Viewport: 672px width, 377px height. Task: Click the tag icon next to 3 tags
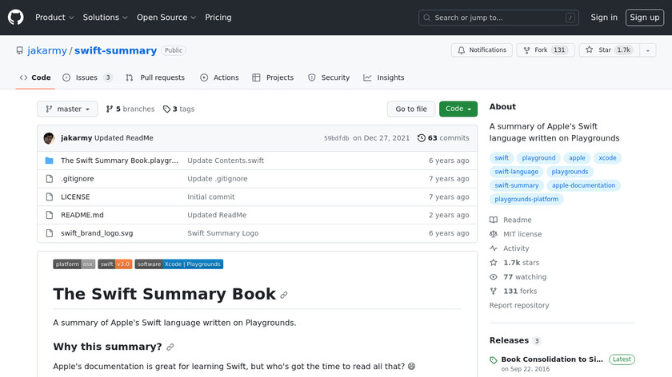point(166,109)
